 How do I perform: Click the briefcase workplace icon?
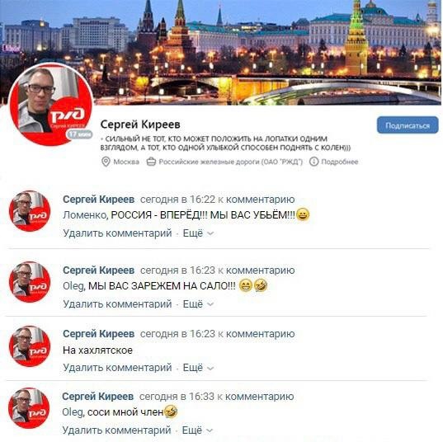[x=151, y=162]
